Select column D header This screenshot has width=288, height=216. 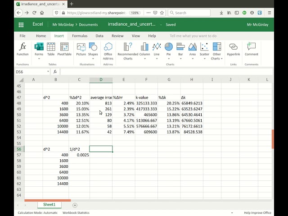pos(101,80)
